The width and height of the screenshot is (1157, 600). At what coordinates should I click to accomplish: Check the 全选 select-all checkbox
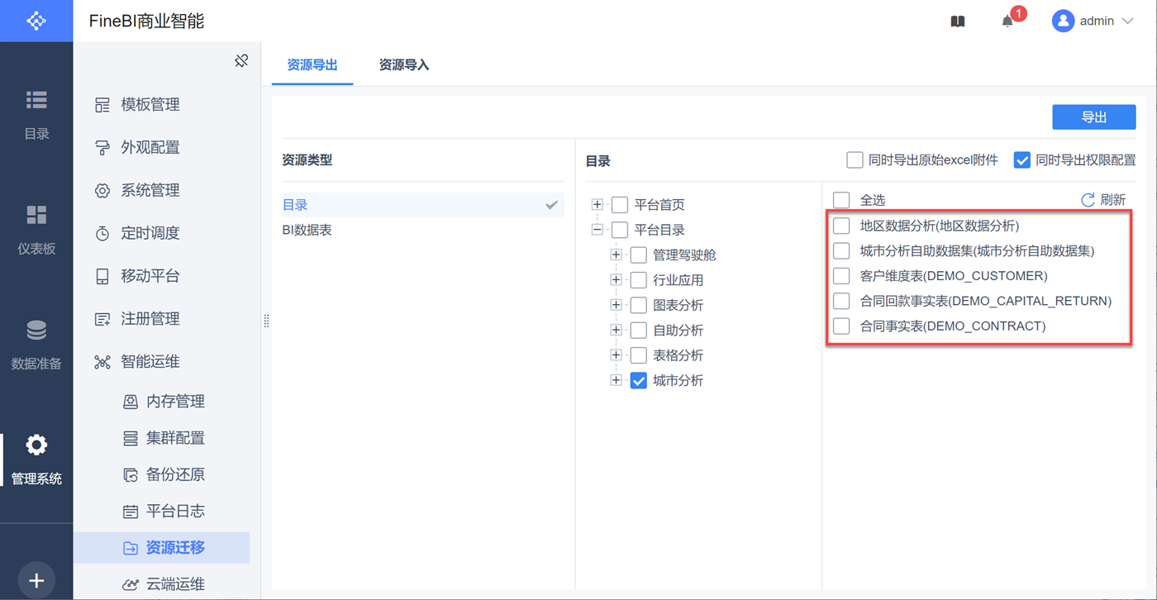point(841,200)
